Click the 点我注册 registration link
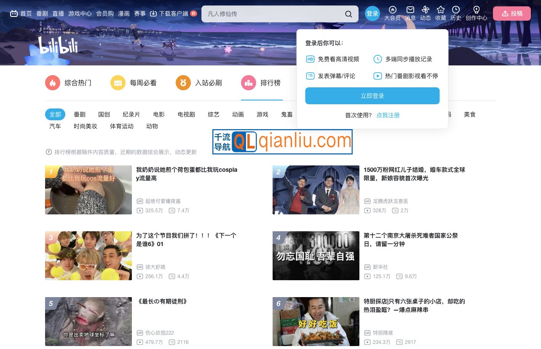This screenshot has height=349, width=541. (388, 115)
